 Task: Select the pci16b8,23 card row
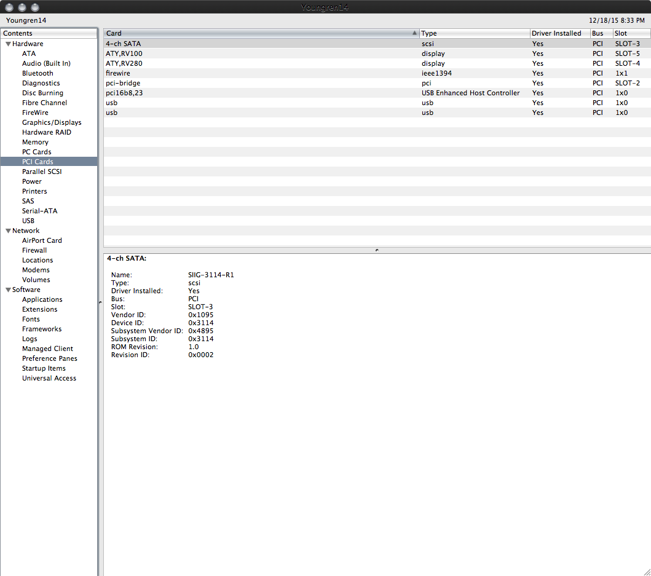click(377, 93)
